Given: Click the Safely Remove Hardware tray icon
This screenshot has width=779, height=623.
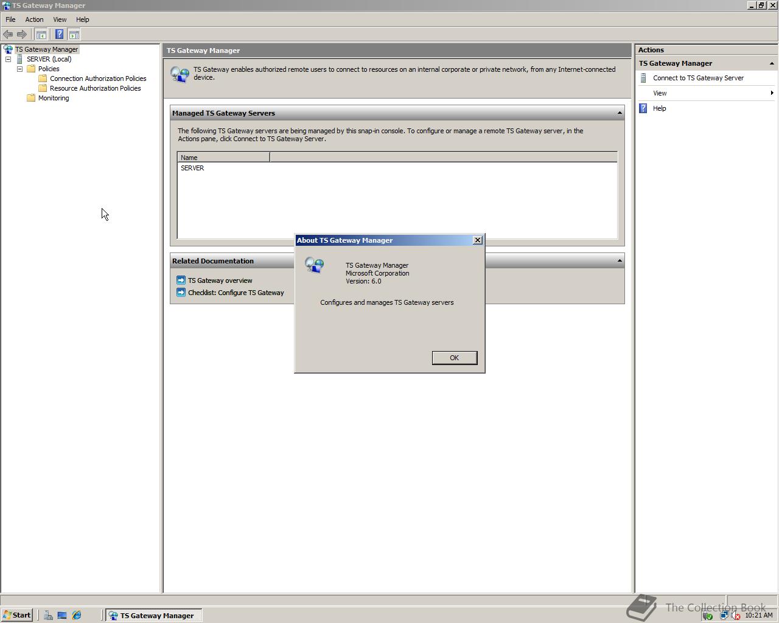Looking at the screenshot, I should tap(708, 615).
